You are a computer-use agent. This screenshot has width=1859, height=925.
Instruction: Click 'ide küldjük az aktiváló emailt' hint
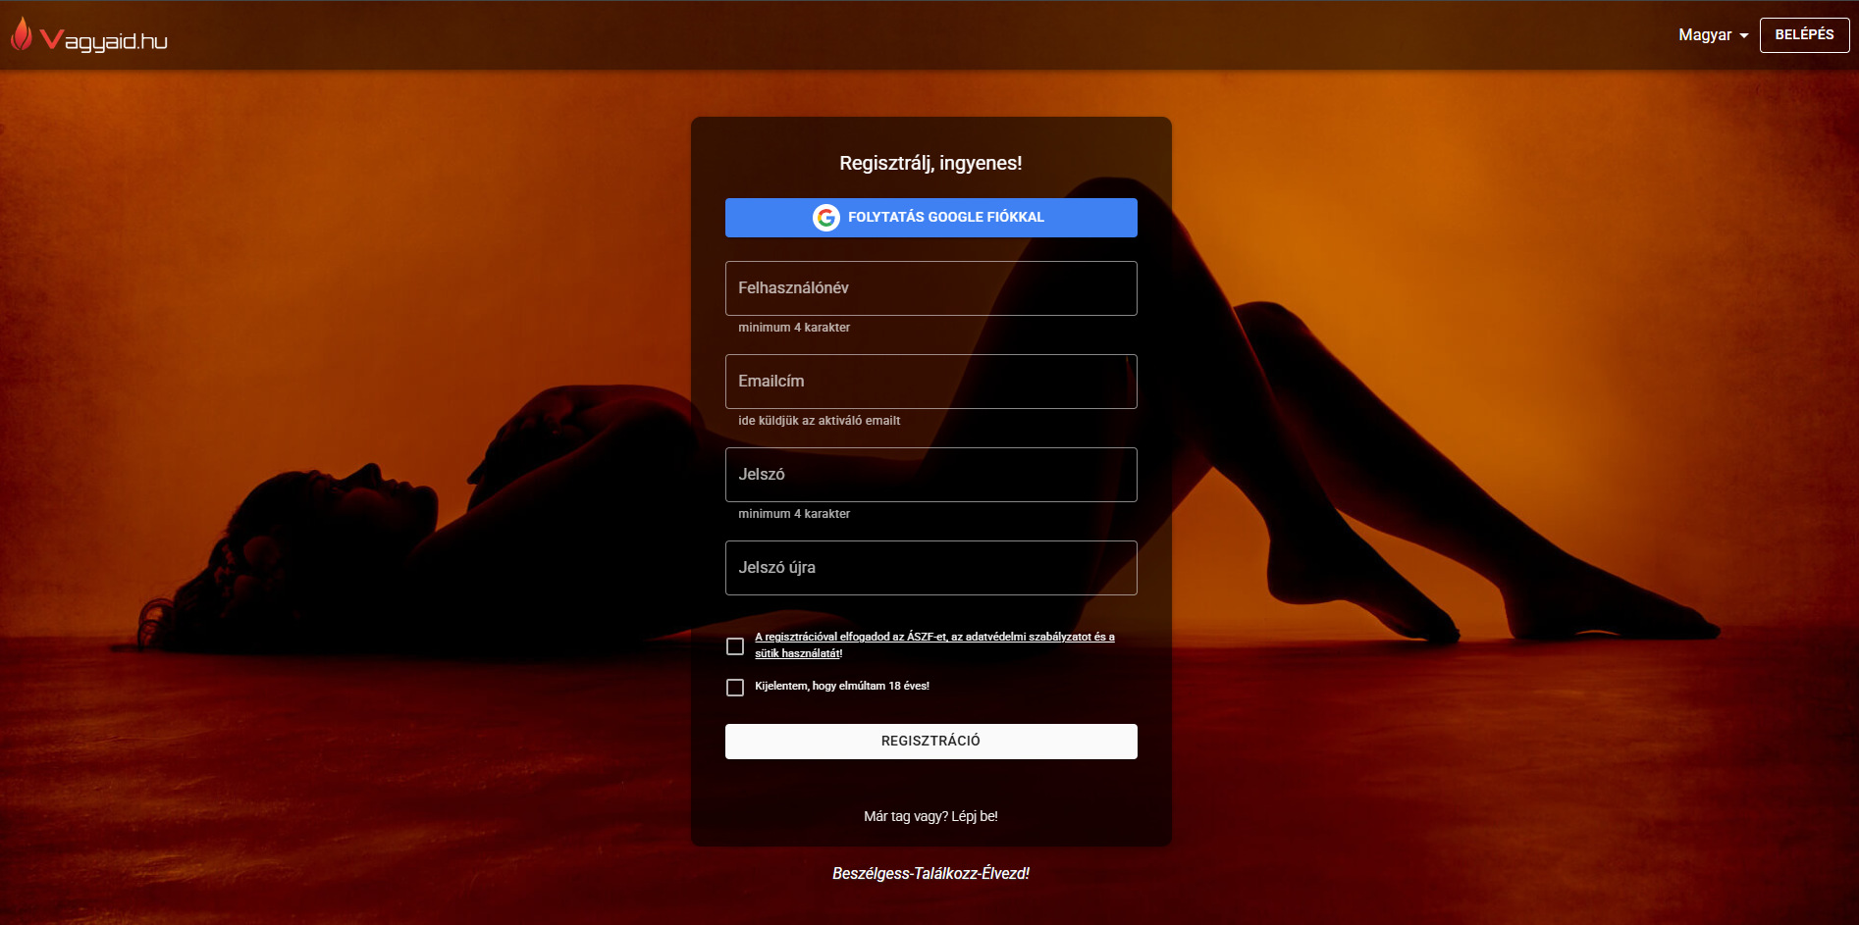coord(819,421)
